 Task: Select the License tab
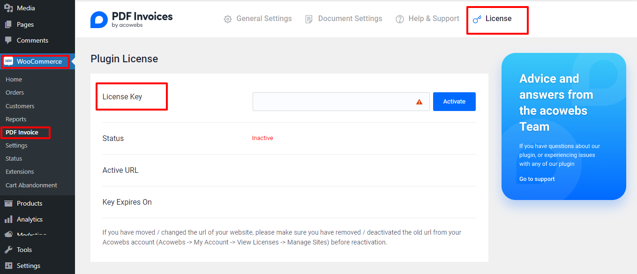pos(492,19)
